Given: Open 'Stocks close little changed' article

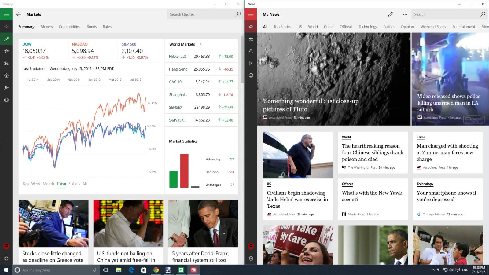Looking at the screenshot, I should pos(53,233).
